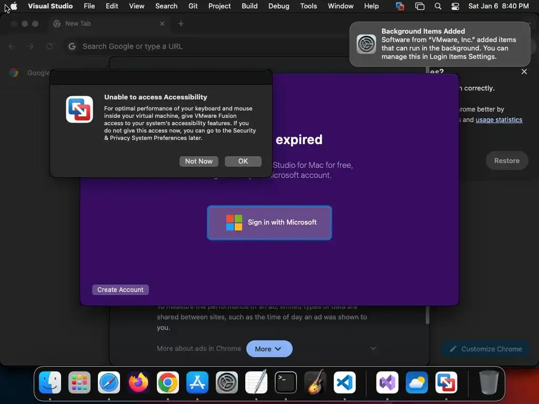Image resolution: width=539 pixels, height=404 pixels.
Task: Expand the More dropdown in Chrome
Action: tap(269, 349)
